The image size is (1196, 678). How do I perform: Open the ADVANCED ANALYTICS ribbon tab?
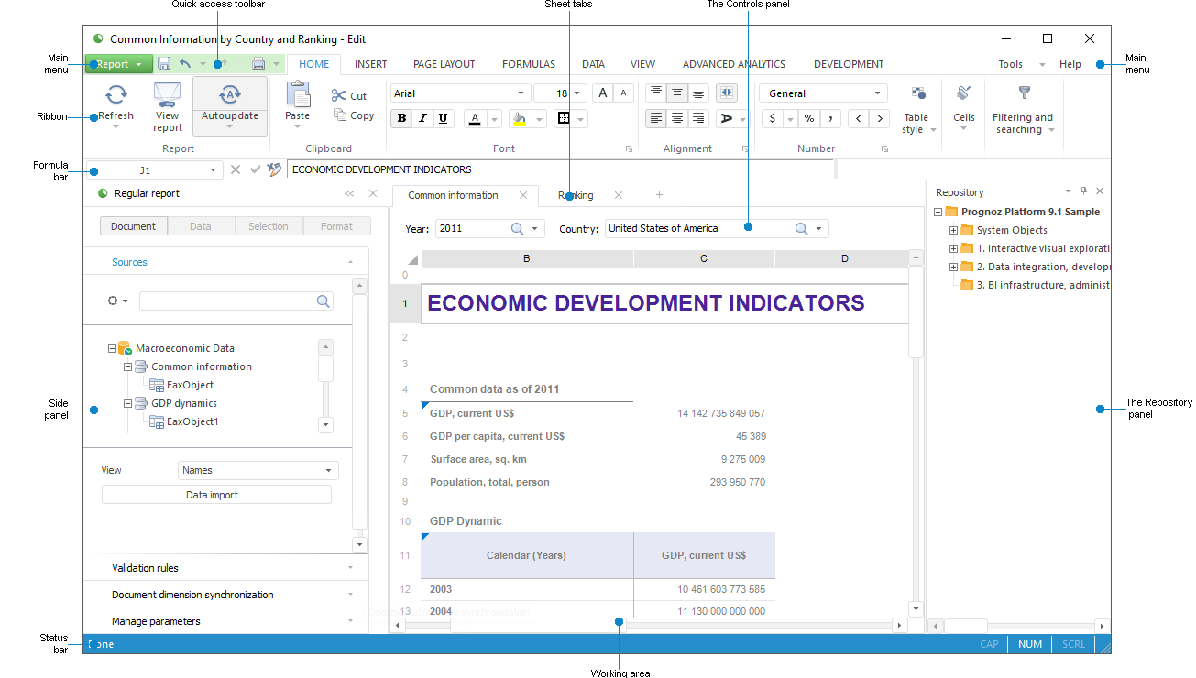(x=733, y=64)
